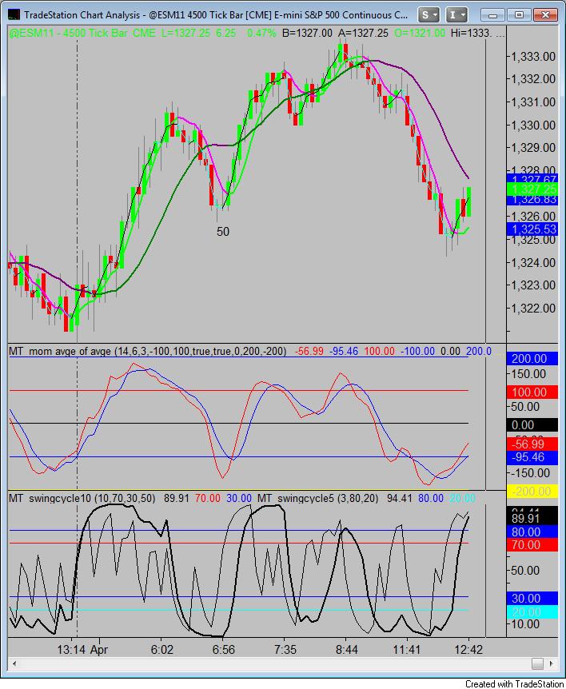The height and width of the screenshot is (689, 566).
Task: Click the 1,333.00 price axis label
Action: (x=532, y=56)
